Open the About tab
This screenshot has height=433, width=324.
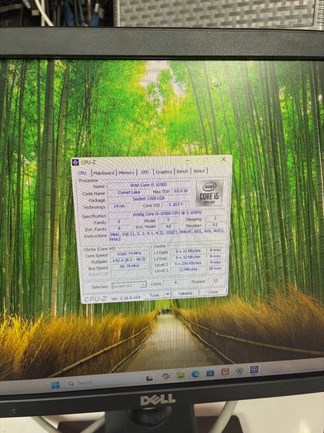tap(199, 171)
